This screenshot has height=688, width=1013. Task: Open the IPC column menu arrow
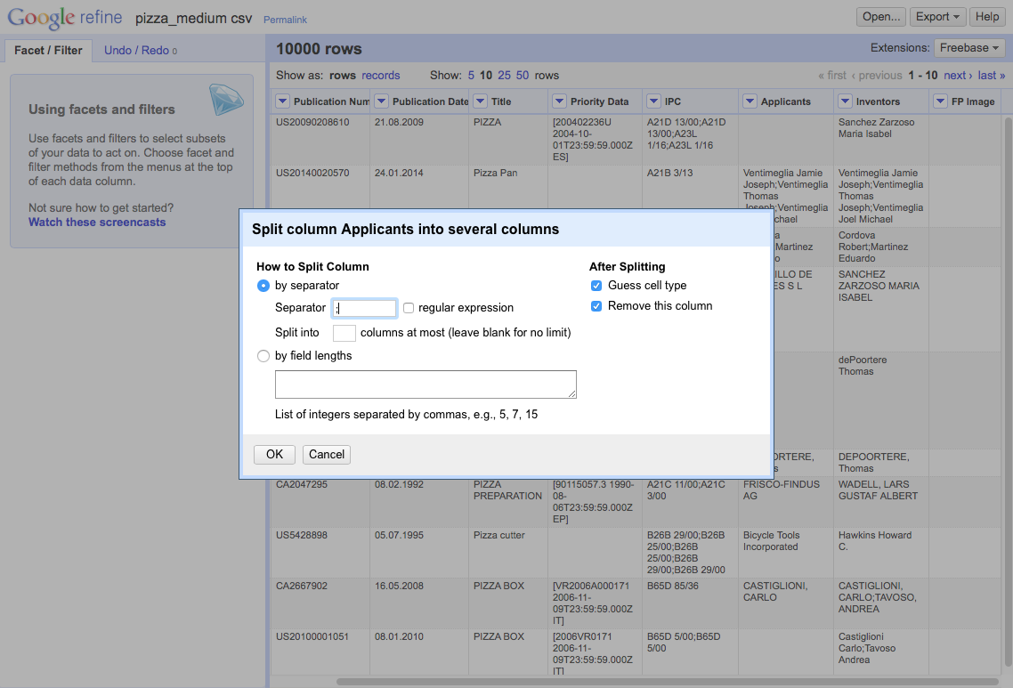click(653, 101)
